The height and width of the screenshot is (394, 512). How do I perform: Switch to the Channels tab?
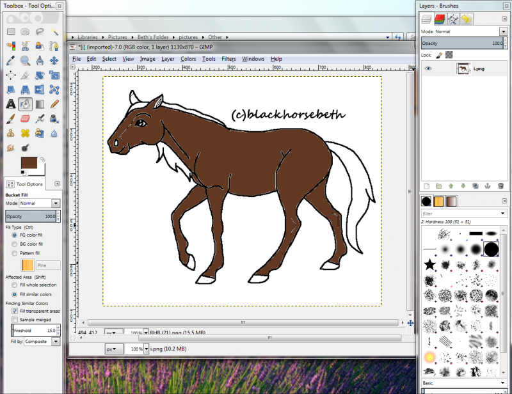(x=440, y=19)
